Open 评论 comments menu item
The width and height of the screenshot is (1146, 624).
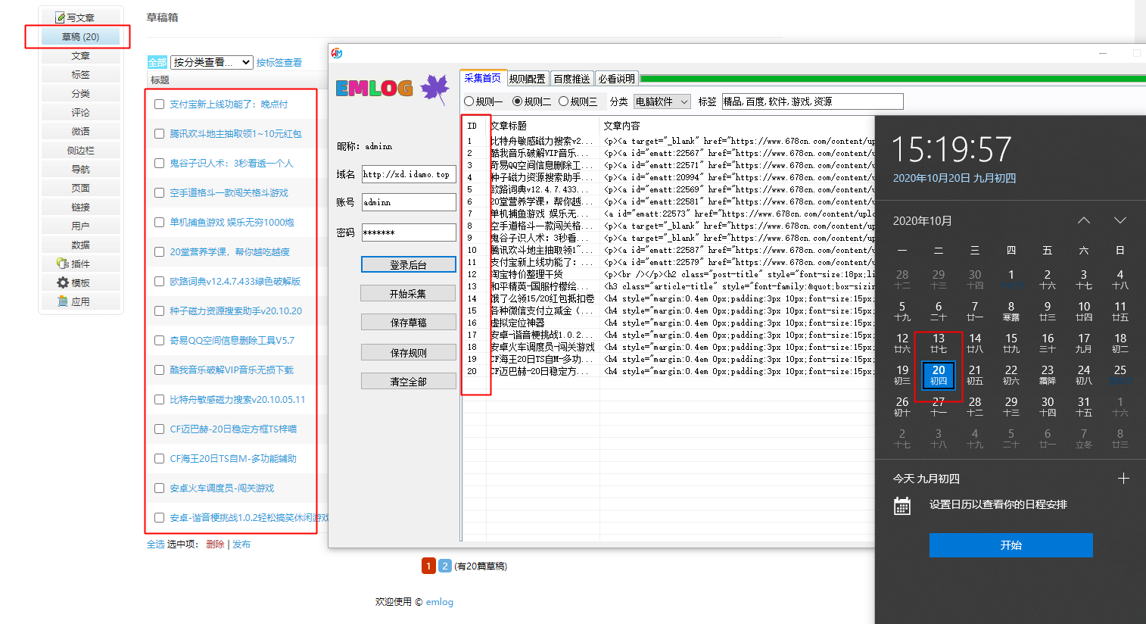pos(80,112)
